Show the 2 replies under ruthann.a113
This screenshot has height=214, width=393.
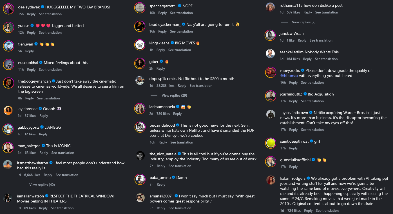point(303,22)
